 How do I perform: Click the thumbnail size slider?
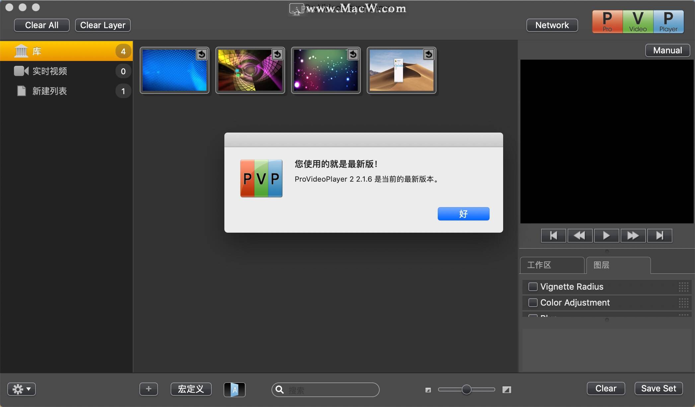[x=466, y=390]
